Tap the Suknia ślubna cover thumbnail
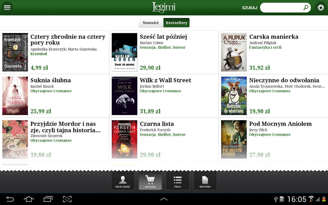328x205 pixels. tap(15, 96)
